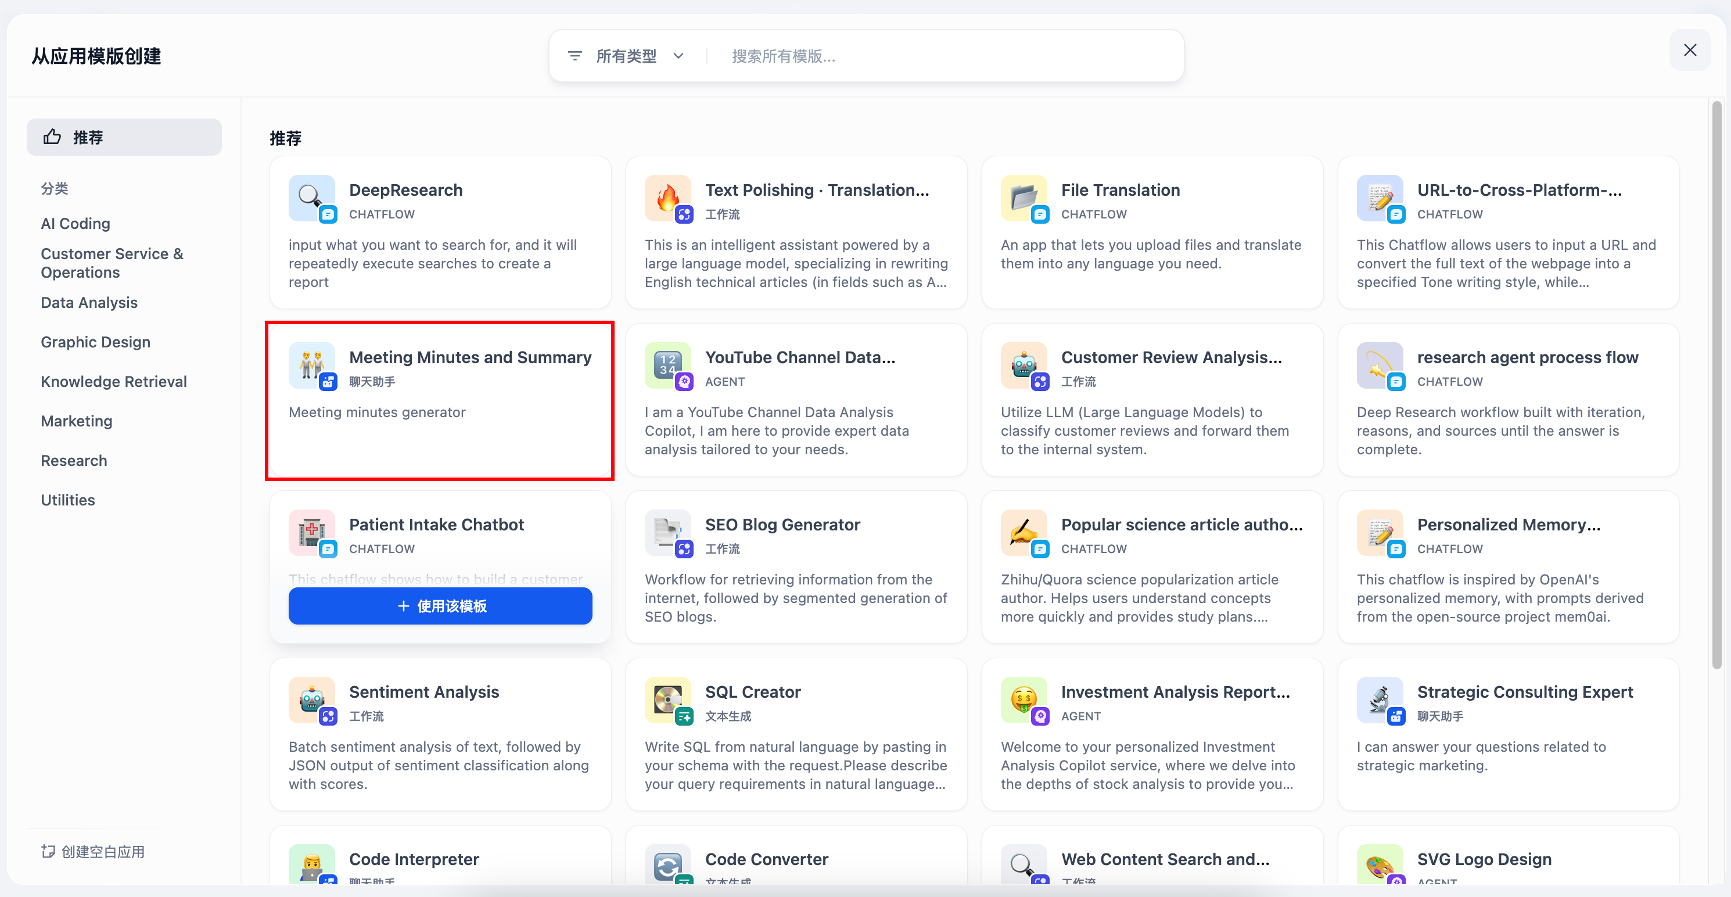This screenshot has height=897, width=1731.
Task: Click the Code Converter title
Action: click(x=767, y=859)
